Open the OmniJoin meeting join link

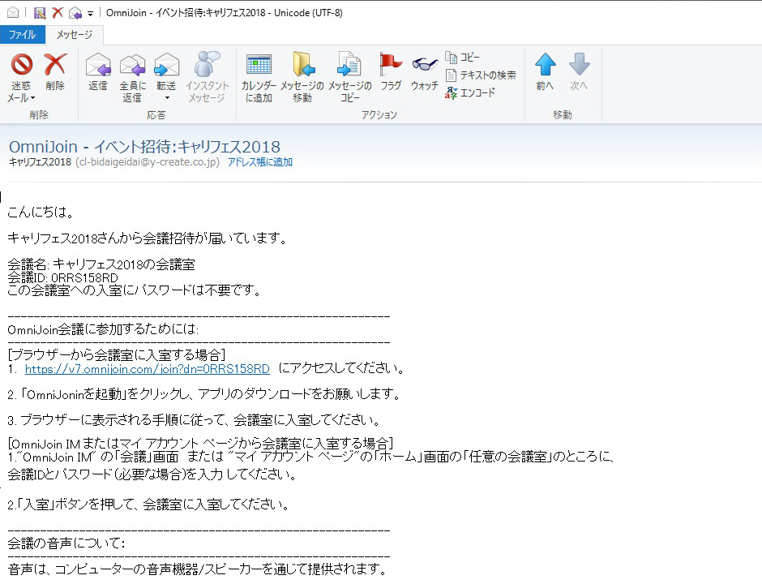pos(147,369)
